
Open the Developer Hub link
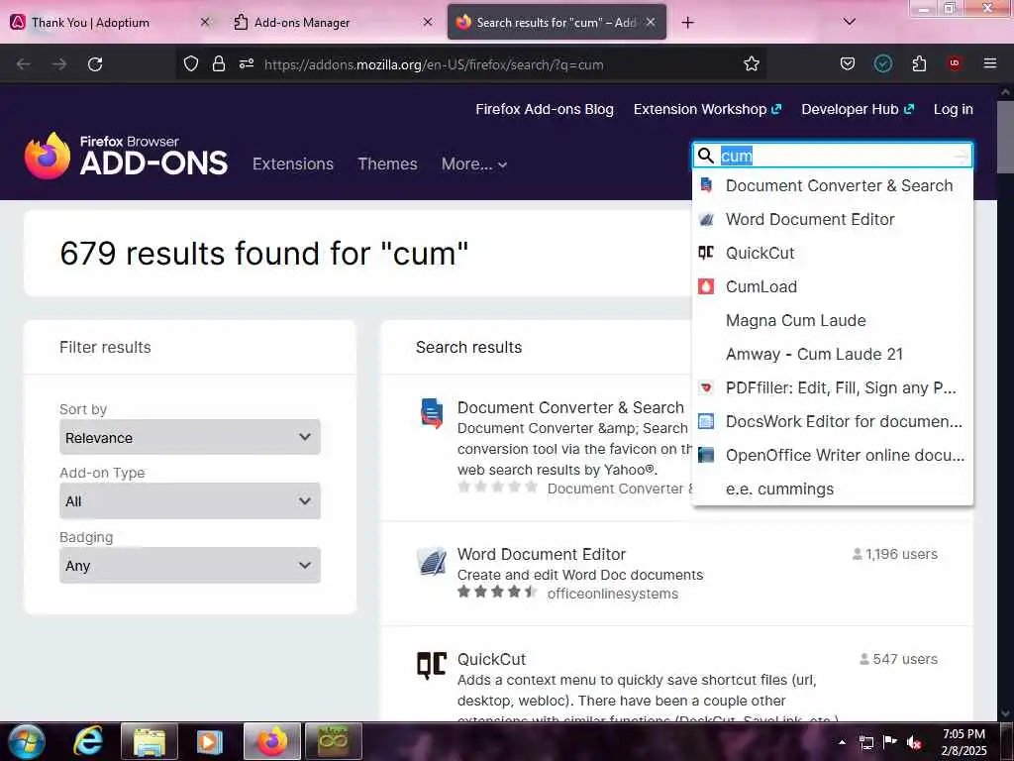(x=858, y=109)
